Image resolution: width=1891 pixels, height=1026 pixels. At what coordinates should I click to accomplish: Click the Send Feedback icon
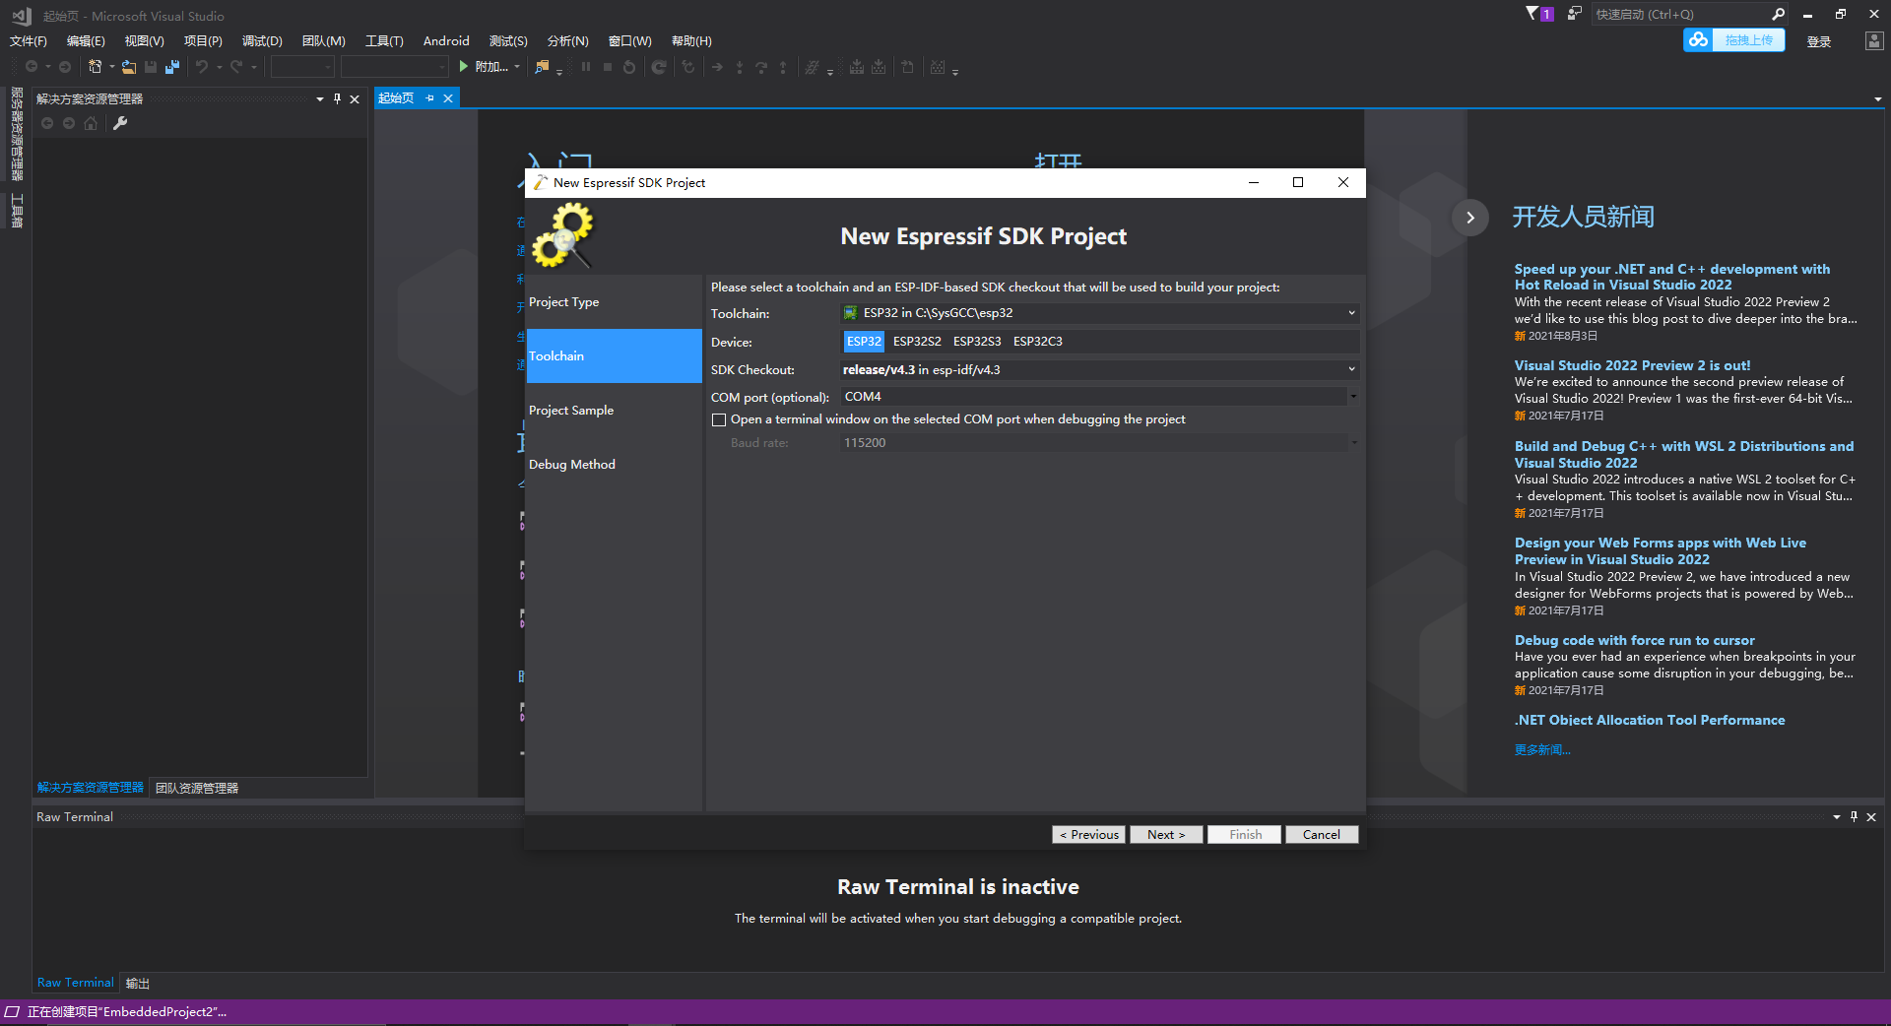click(1574, 14)
